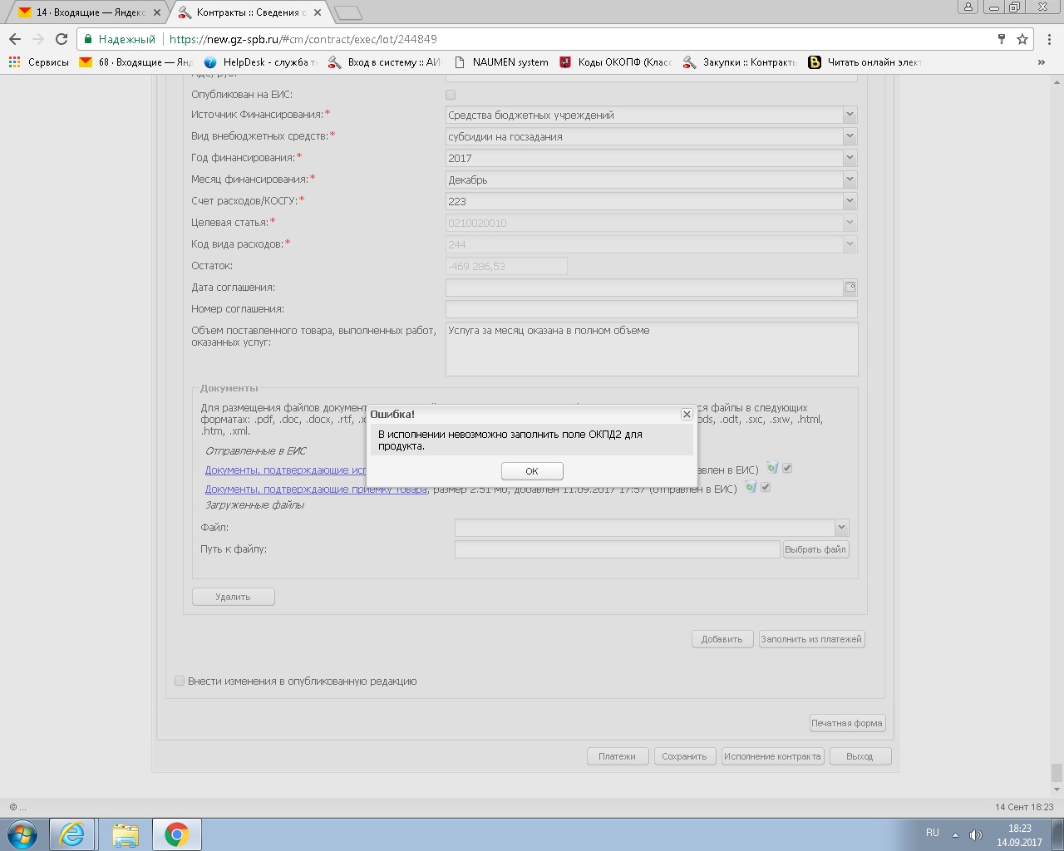
Task: Open Закупки :: Контракты bookmark
Action: click(740, 62)
